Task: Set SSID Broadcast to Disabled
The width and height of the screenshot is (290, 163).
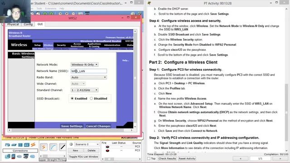Action: pyautogui.click(x=91, y=99)
